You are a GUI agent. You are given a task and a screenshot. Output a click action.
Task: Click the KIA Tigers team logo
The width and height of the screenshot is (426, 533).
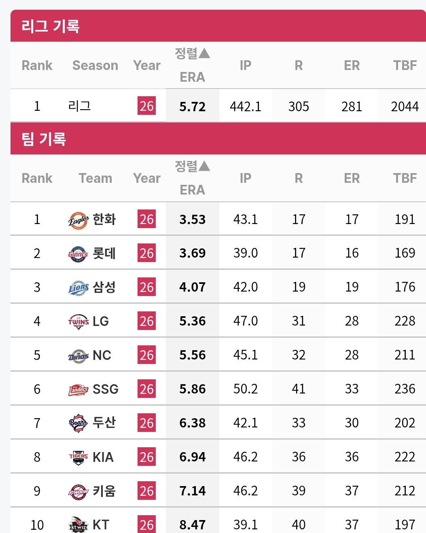tap(78, 457)
